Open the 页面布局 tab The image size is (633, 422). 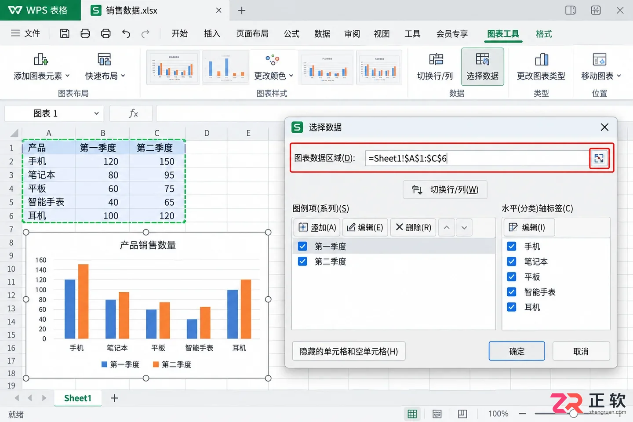pos(252,33)
